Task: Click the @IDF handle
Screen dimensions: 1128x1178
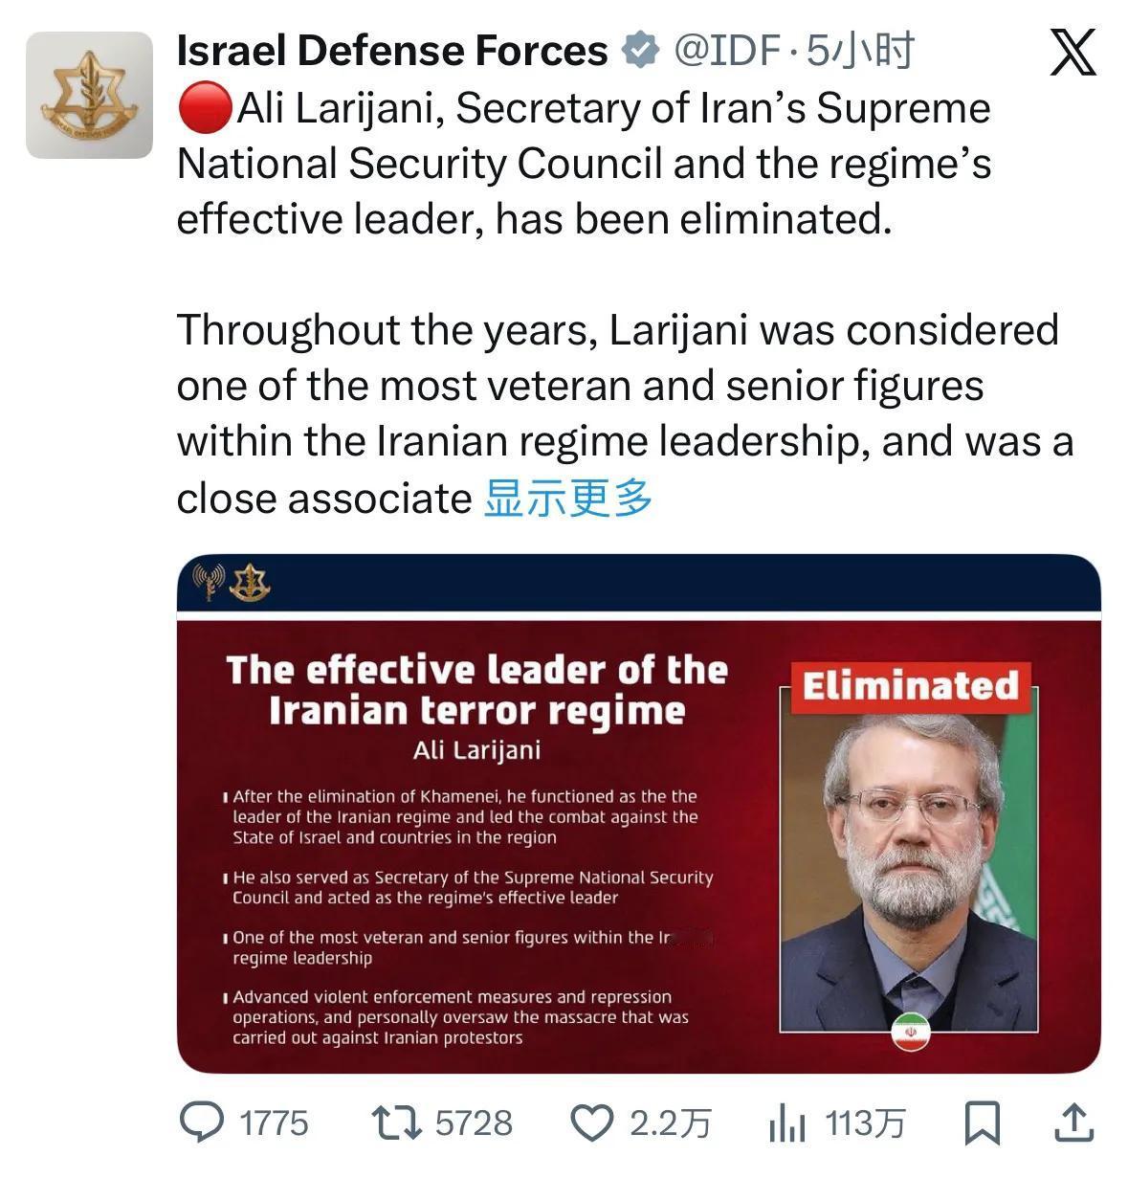Action: (x=727, y=51)
